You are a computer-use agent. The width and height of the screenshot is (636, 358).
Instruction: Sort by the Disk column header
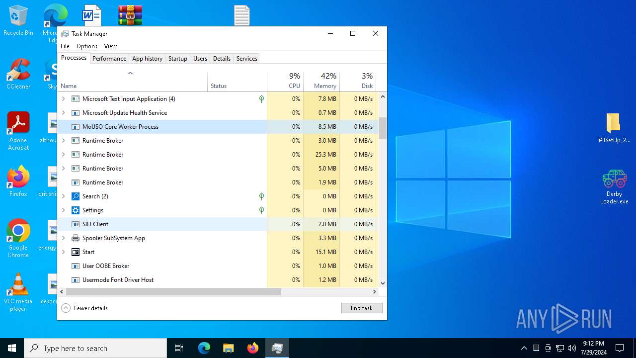[x=358, y=82]
